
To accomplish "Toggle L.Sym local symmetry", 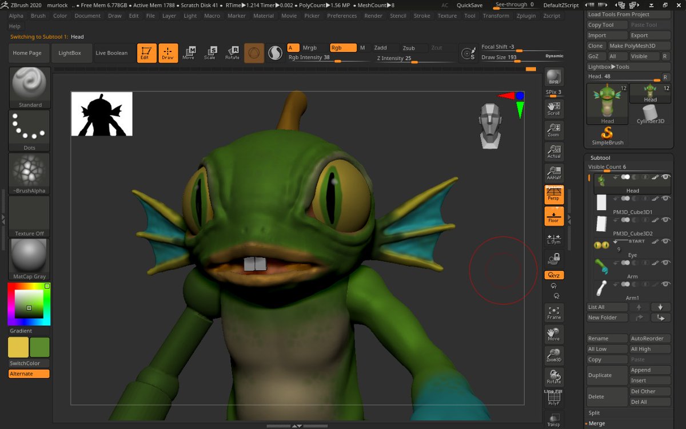I will point(553,239).
